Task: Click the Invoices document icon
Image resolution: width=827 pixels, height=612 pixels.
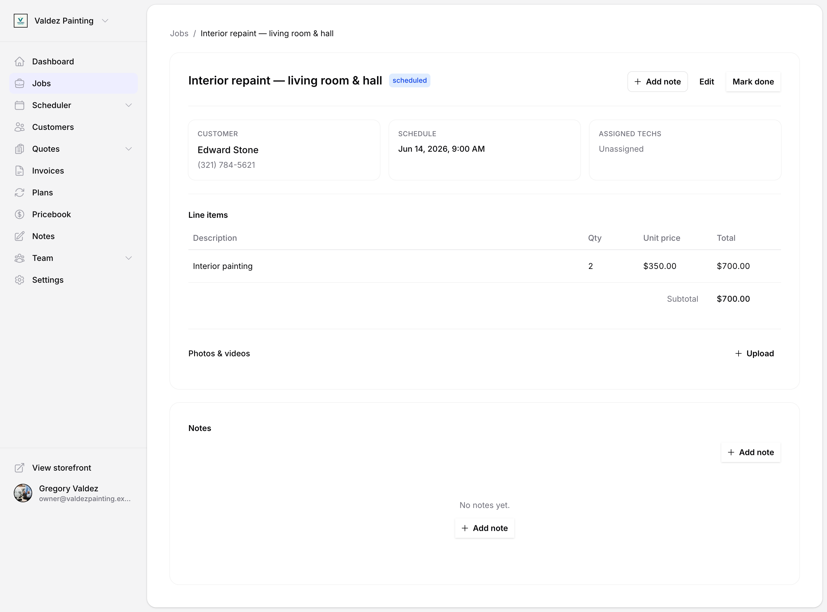Action: click(20, 171)
